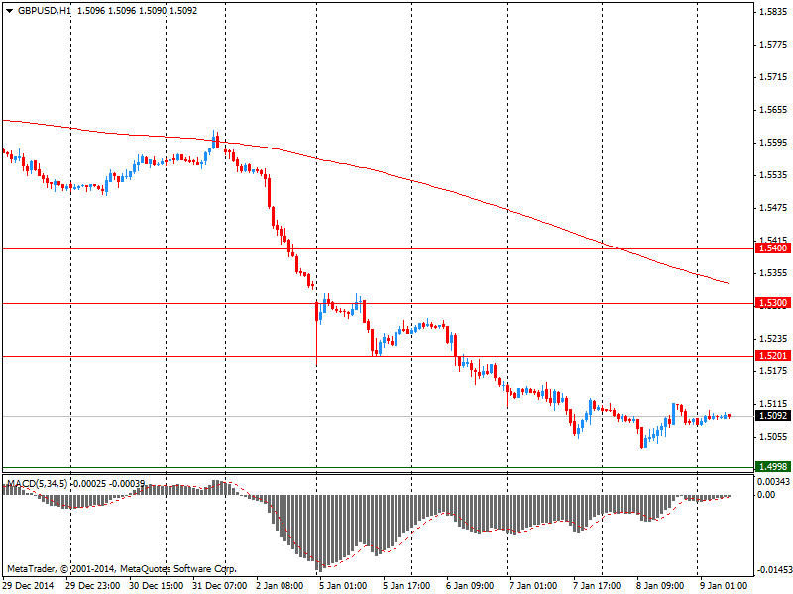Click the 1.5175 price scale value
793x594 pixels.
pos(773,370)
